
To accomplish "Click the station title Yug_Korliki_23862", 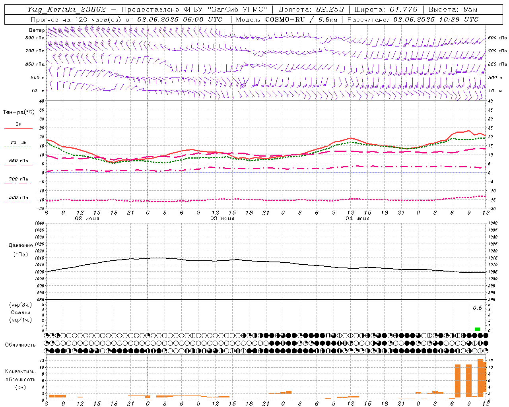I will 67,10.
